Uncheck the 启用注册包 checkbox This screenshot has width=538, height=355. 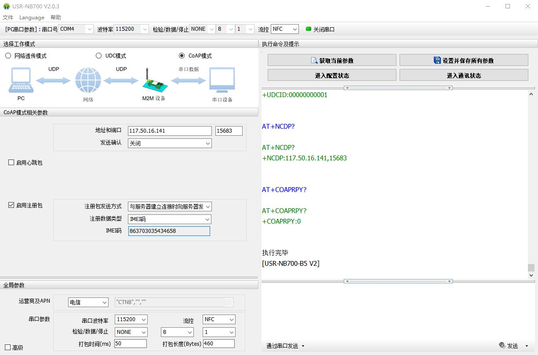click(11, 205)
